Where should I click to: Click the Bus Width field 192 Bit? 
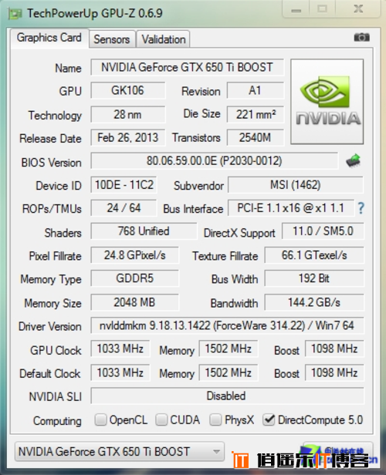coord(314,278)
